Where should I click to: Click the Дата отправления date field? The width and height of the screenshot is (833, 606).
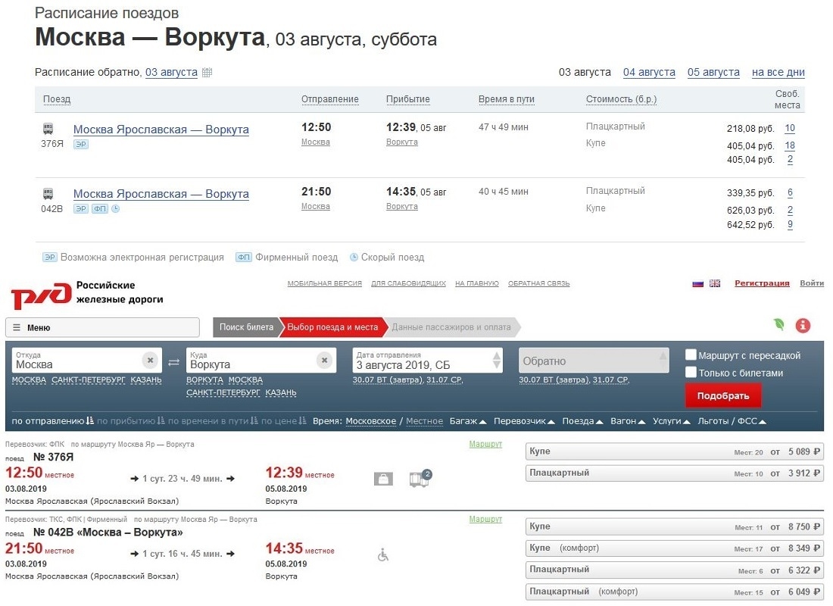tap(420, 361)
